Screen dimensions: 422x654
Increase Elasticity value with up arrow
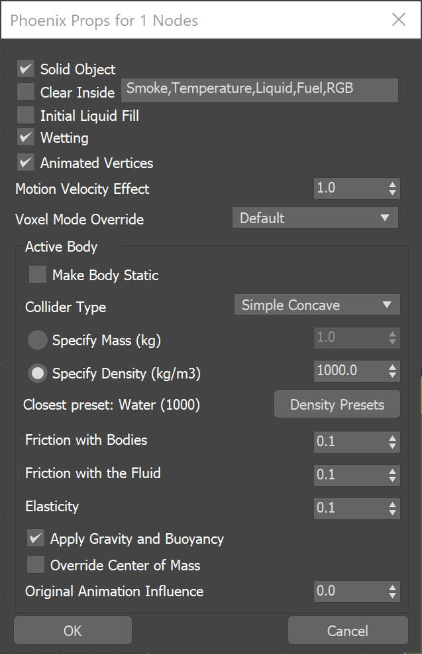(392, 504)
